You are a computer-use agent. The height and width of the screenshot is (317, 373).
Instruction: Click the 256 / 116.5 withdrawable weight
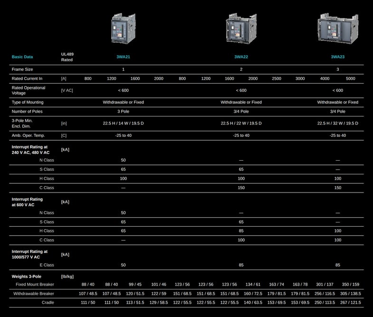[x=325, y=294]
